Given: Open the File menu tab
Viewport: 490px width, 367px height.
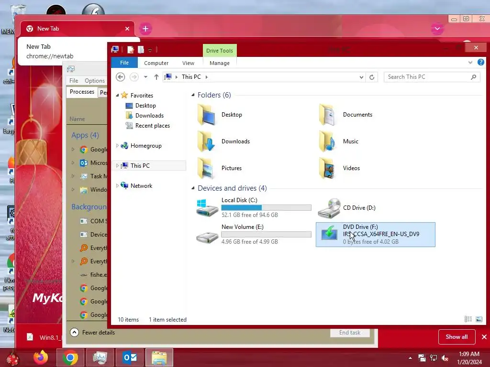Looking at the screenshot, I should [124, 63].
